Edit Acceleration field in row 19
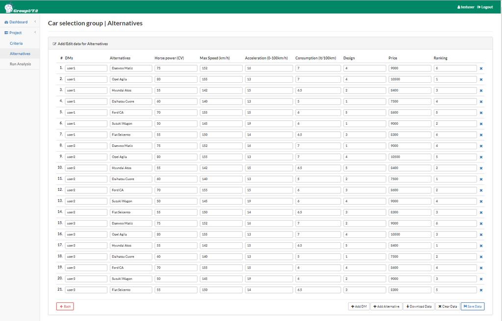The image size is (502, 321). coord(269,268)
